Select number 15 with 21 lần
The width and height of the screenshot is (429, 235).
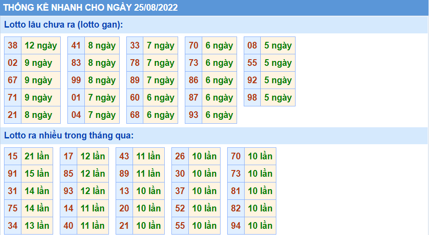point(13,156)
